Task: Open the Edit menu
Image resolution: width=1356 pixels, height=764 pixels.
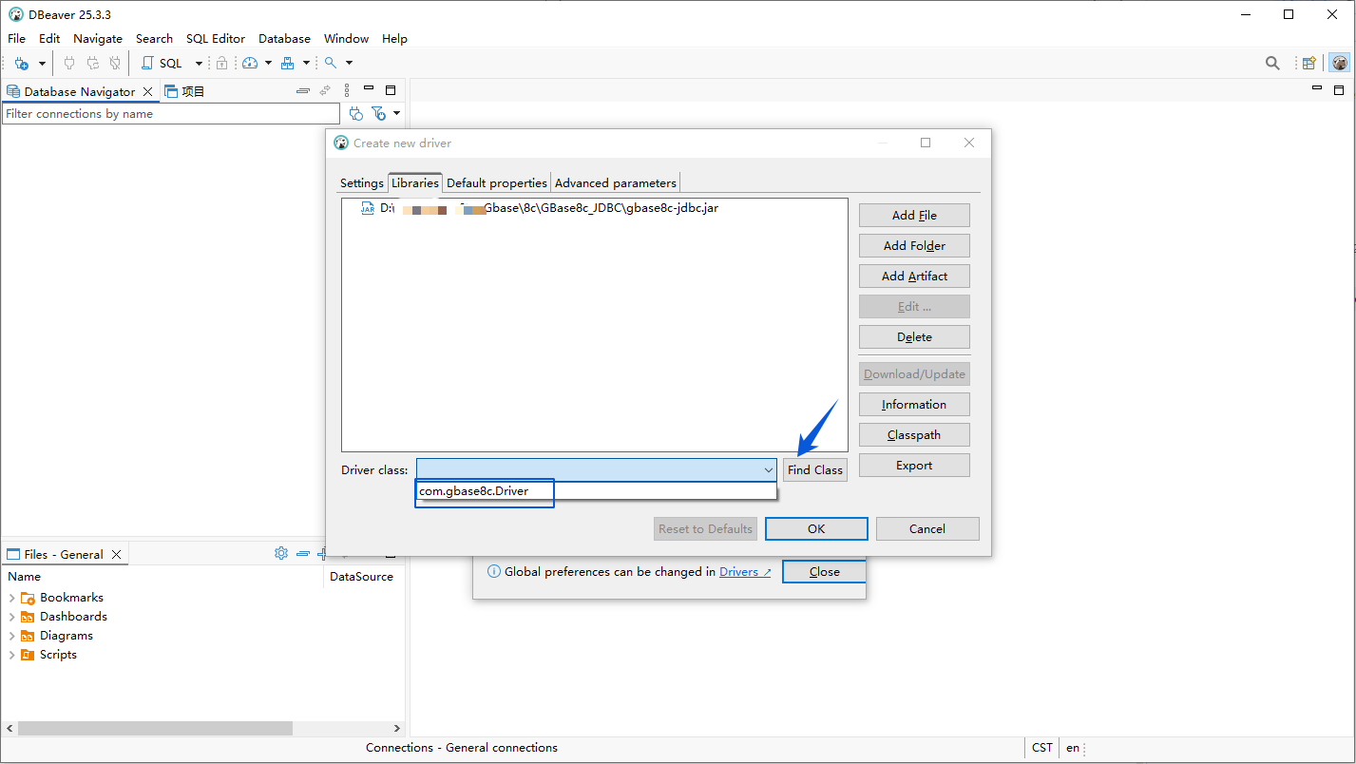Action: click(x=49, y=38)
